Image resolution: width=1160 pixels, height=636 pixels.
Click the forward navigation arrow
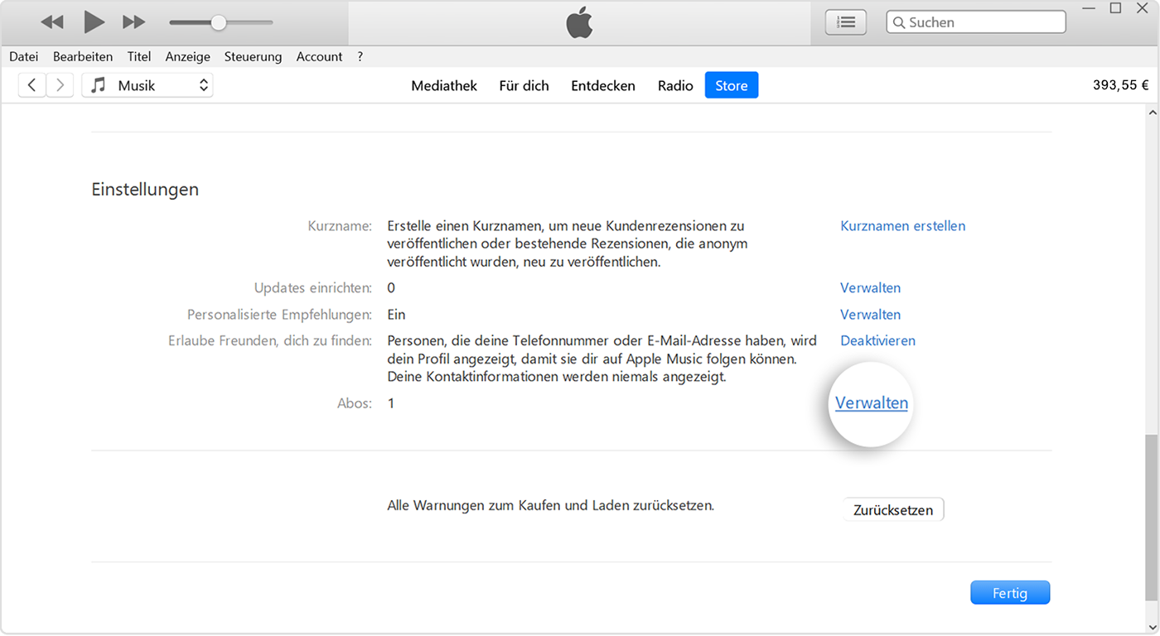tap(60, 84)
